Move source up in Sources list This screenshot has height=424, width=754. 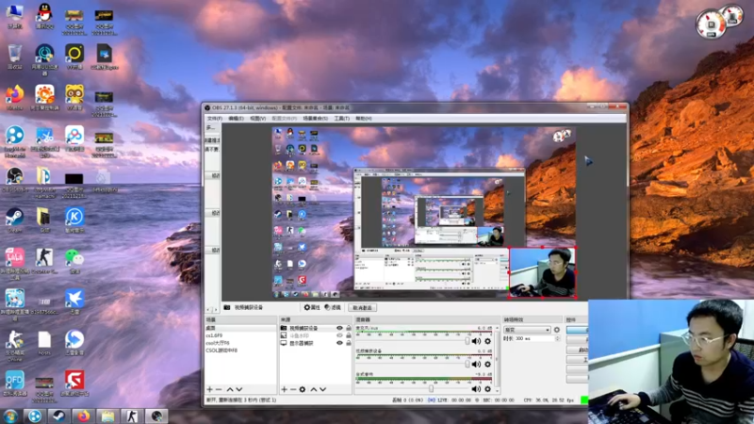coord(314,389)
